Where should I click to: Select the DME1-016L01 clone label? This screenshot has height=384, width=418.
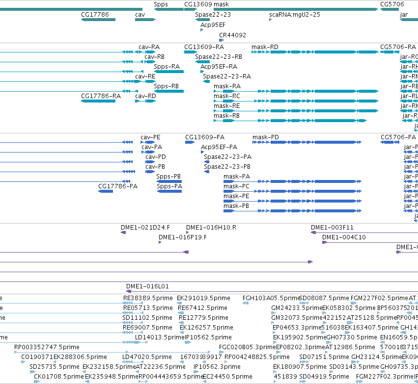pyautogui.click(x=147, y=286)
